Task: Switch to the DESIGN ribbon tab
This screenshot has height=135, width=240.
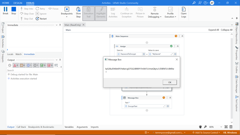Action: (x=18, y=3)
